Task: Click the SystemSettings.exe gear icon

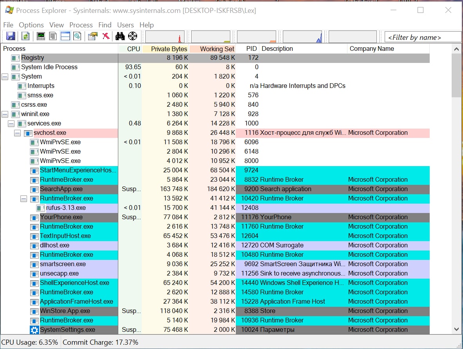Action: coord(34,330)
